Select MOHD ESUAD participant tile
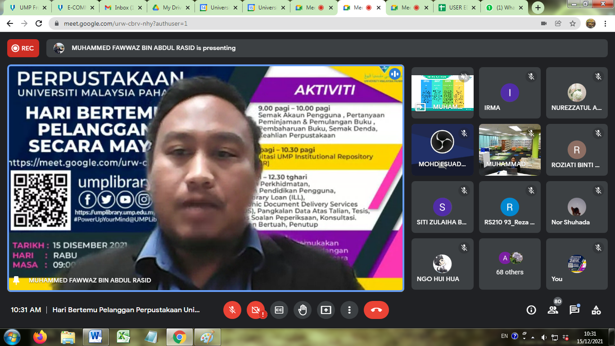The width and height of the screenshot is (615, 346). [x=443, y=150]
